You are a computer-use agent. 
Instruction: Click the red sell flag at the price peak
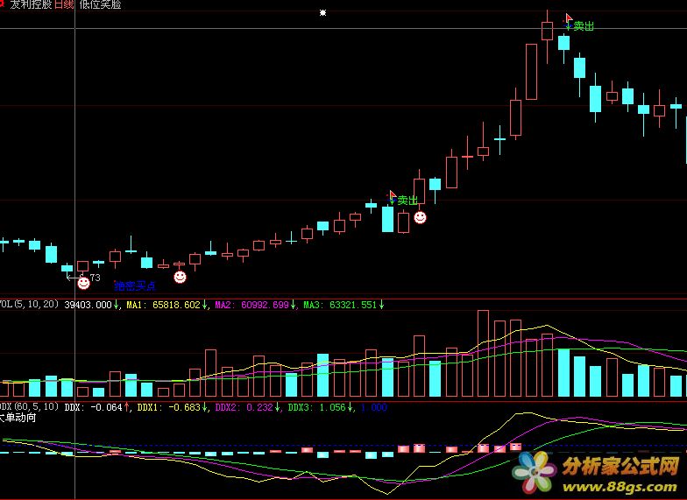pyautogui.click(x=569, y=18)
